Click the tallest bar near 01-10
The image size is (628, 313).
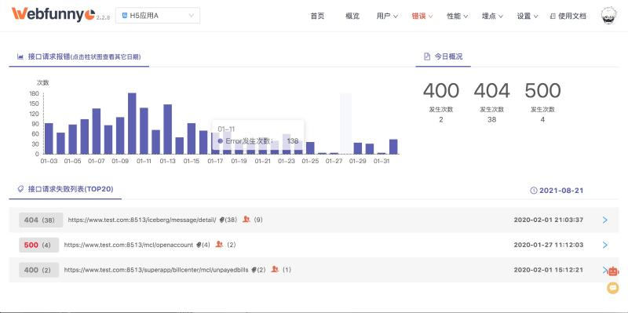(x=132, y=123)
